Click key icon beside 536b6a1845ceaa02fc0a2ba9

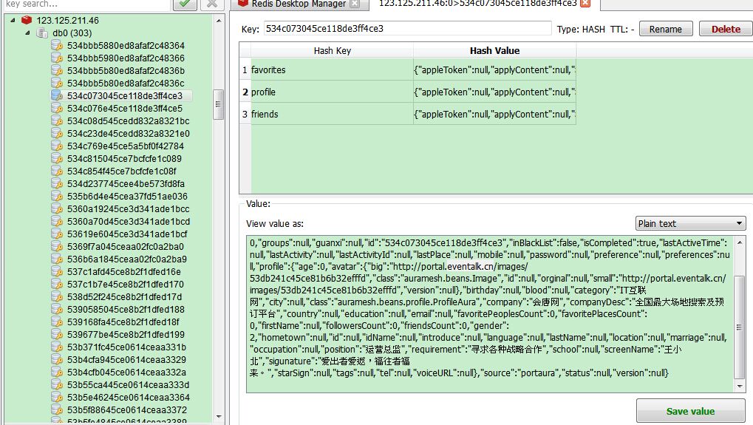tap(57, 259)
